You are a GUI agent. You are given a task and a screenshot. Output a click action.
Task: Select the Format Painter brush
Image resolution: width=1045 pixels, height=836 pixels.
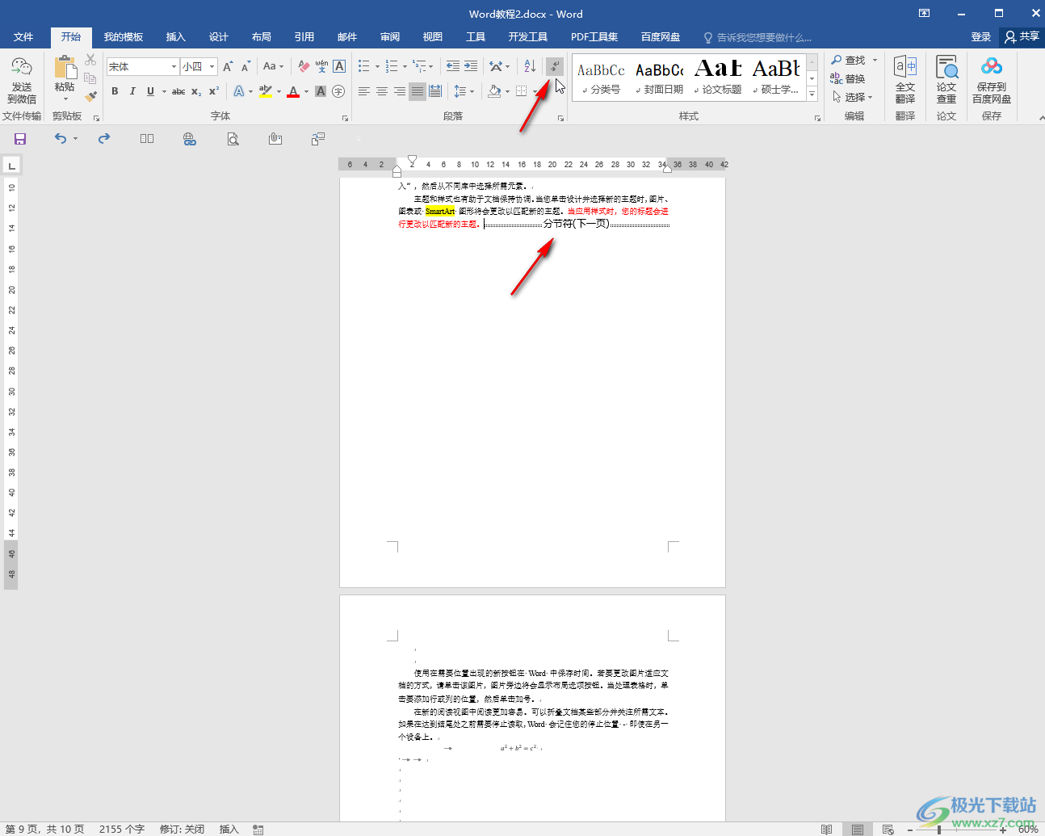[90, 96]
